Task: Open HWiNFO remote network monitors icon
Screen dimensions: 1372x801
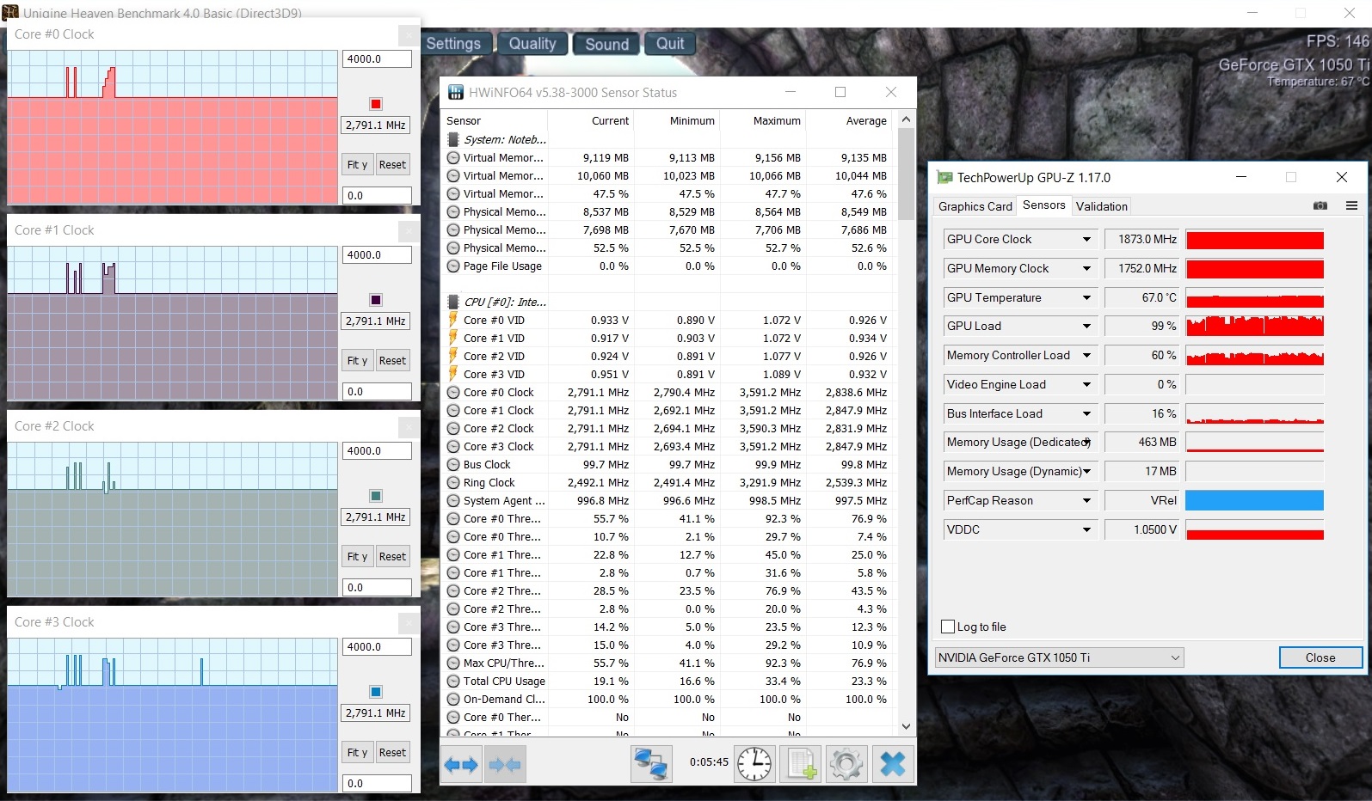Action: coord(651,764)
